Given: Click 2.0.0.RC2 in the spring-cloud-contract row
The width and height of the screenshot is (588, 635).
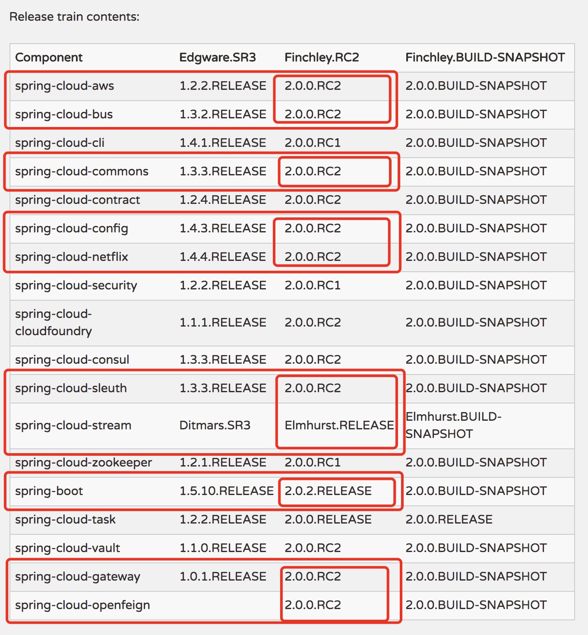Looking at the screenshot, I should 313,200.
